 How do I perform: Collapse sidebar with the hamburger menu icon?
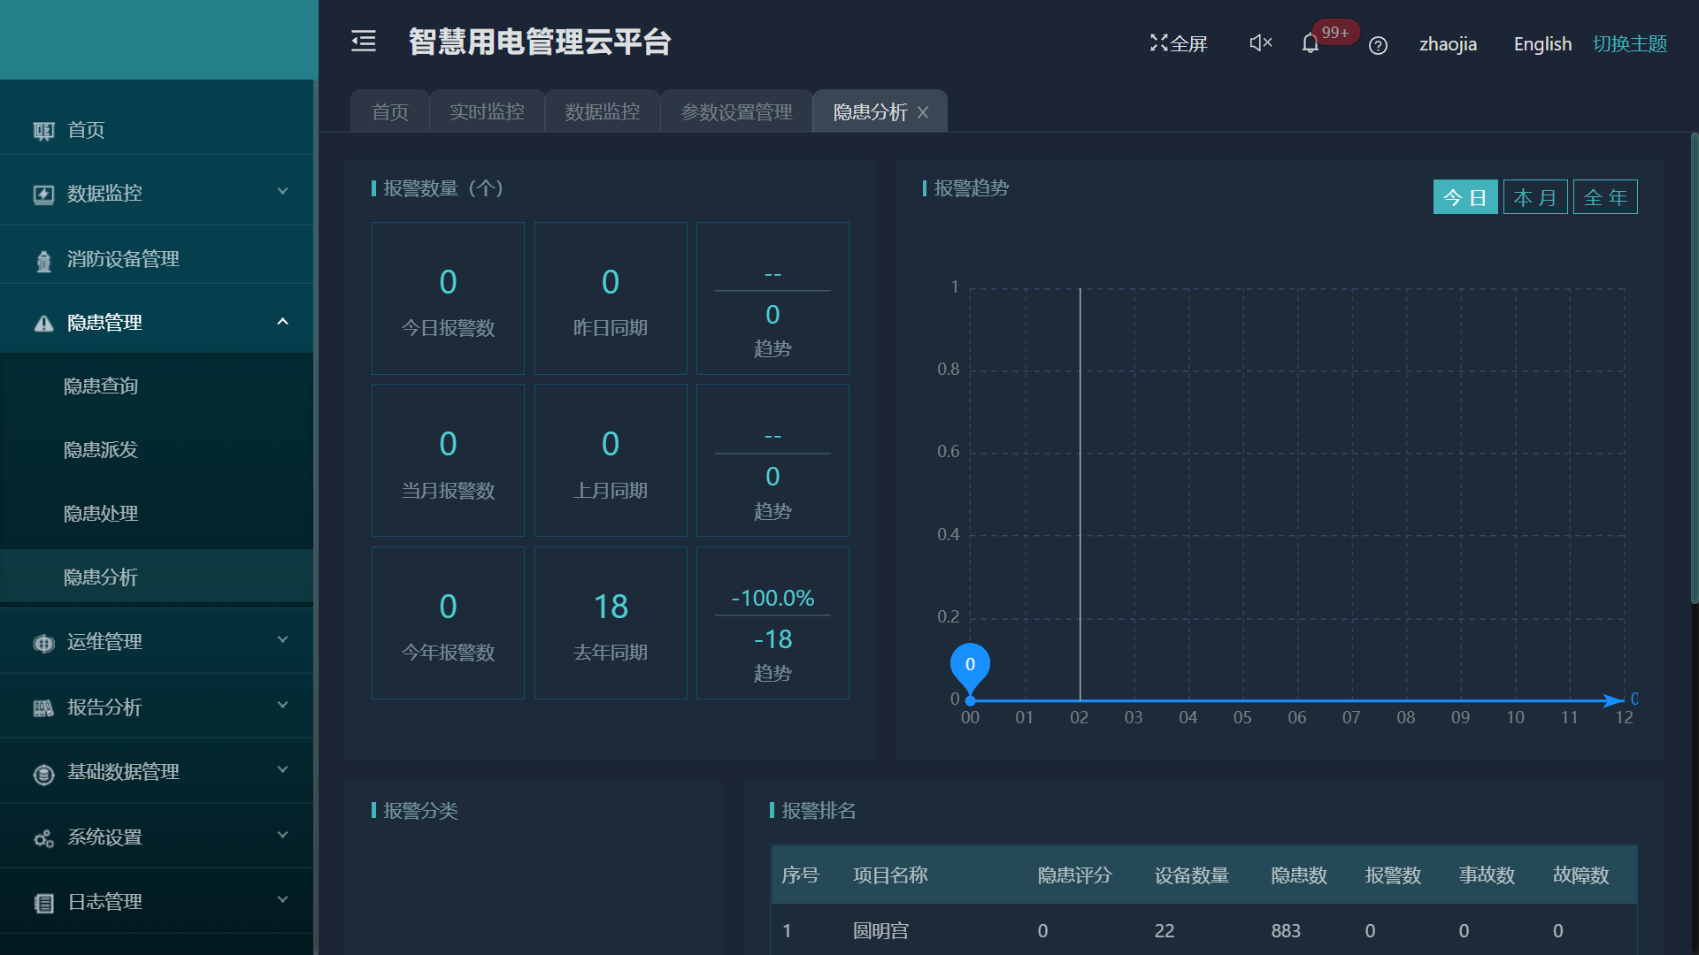(x=364, y=42)
